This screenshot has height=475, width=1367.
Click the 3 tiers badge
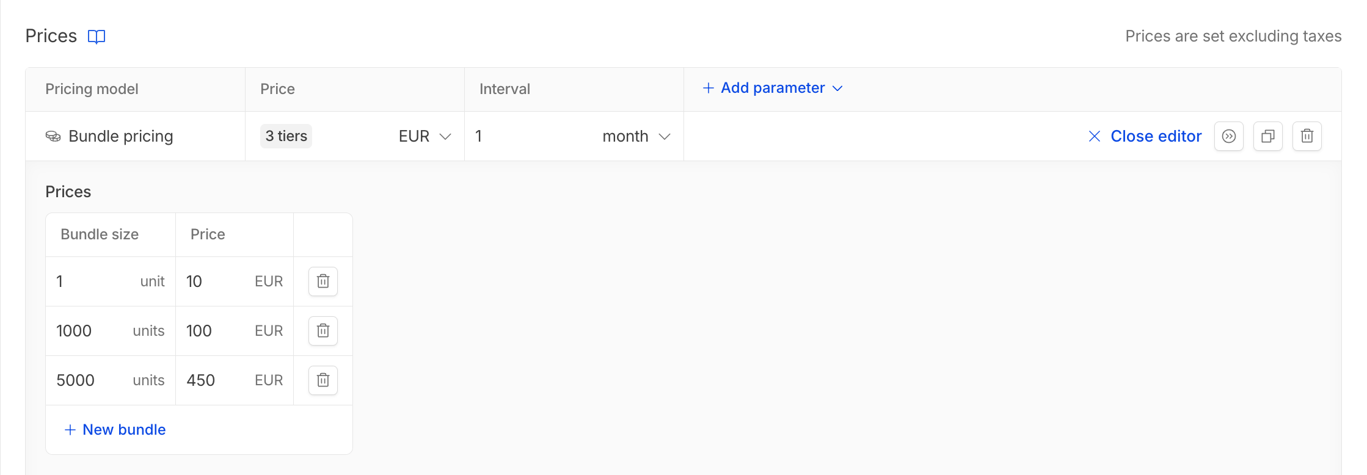(x=286, y=136)
